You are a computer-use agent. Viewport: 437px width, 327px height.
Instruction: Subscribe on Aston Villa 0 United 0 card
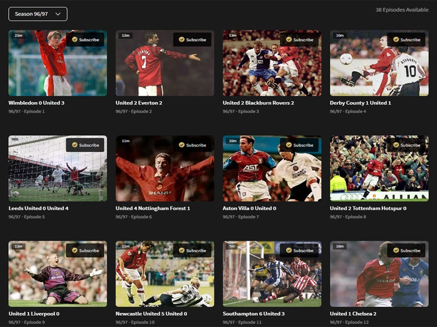coord(299,145)
